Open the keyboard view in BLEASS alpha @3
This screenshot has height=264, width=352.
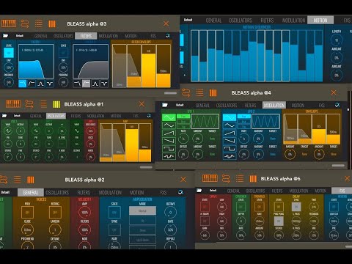point(9,23)
